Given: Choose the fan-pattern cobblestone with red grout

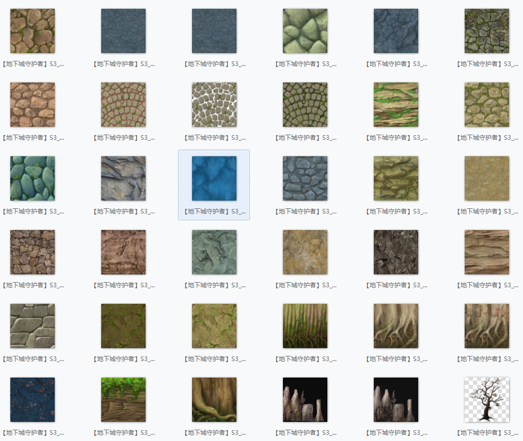Looking at the screenshot, I should pos(123,105).
